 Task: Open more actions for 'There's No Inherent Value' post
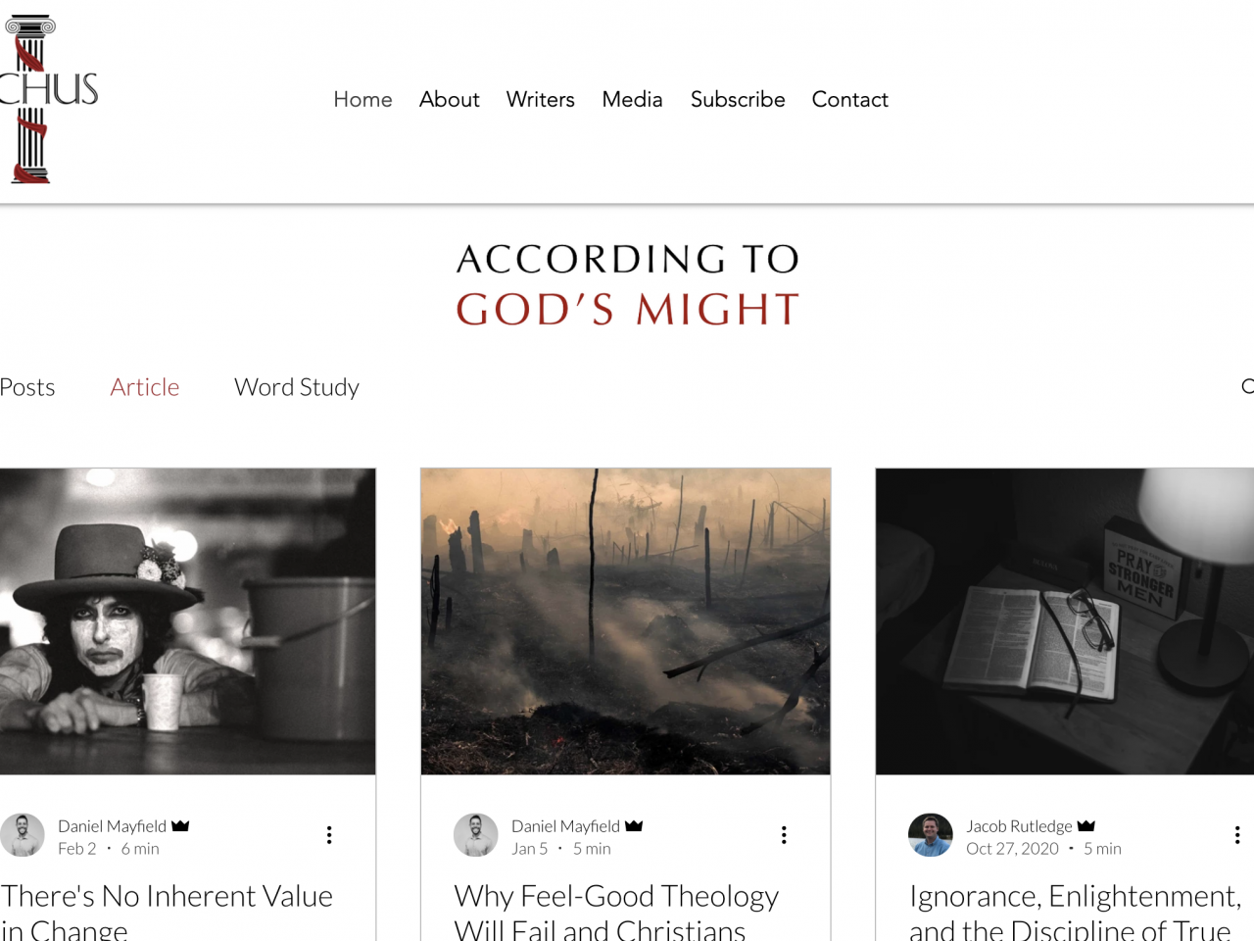pos(329,835)
